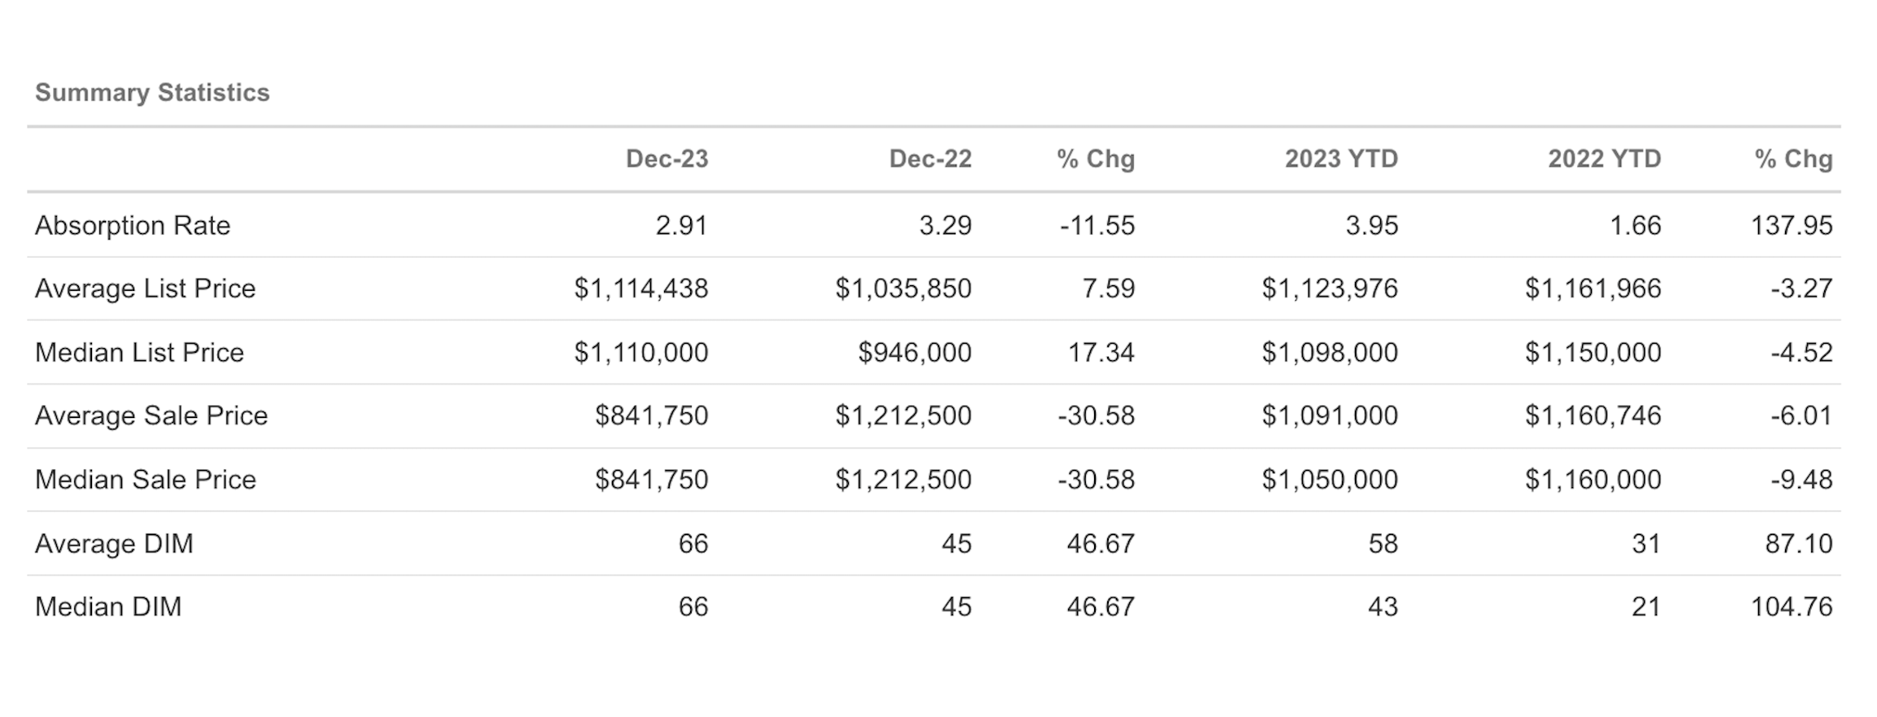This screenshot has width=1877, height=717.
Task: Click the Average DIM row label
Action: pyautogui.click(x=114, y=543)
